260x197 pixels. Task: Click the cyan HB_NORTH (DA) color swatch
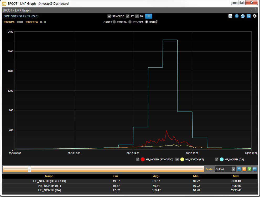pos(222,159)
